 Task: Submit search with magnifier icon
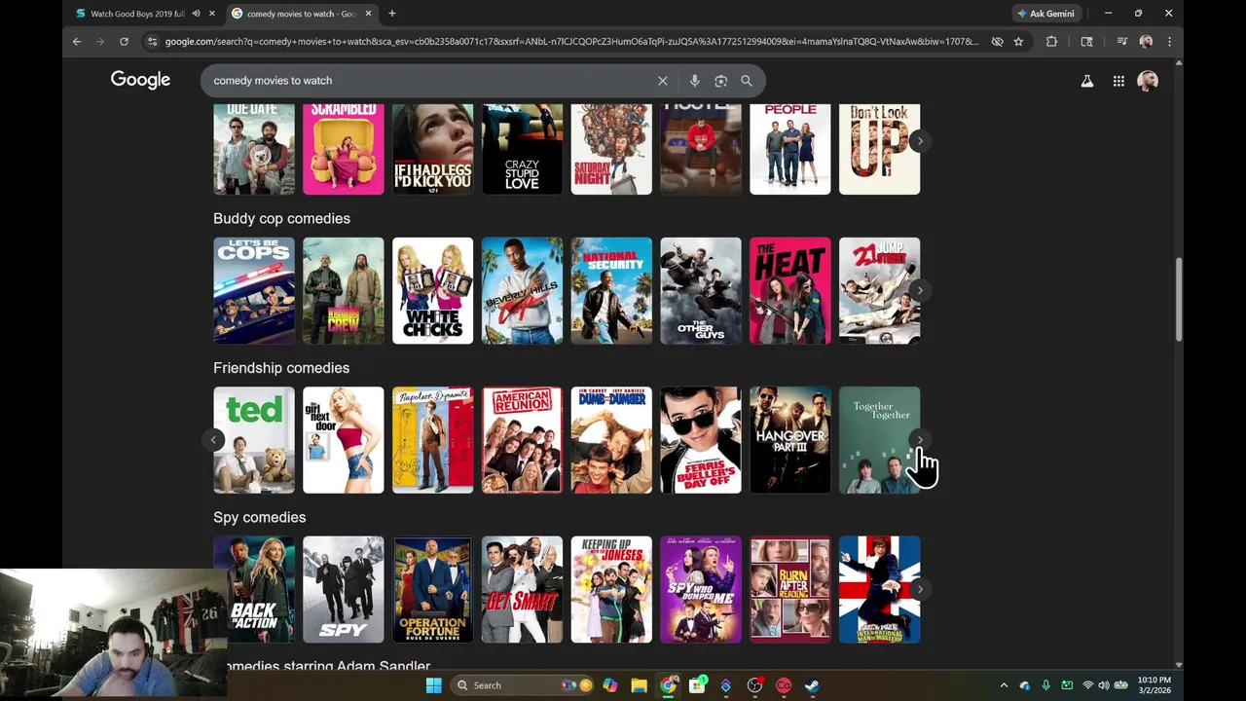(747, 81)
